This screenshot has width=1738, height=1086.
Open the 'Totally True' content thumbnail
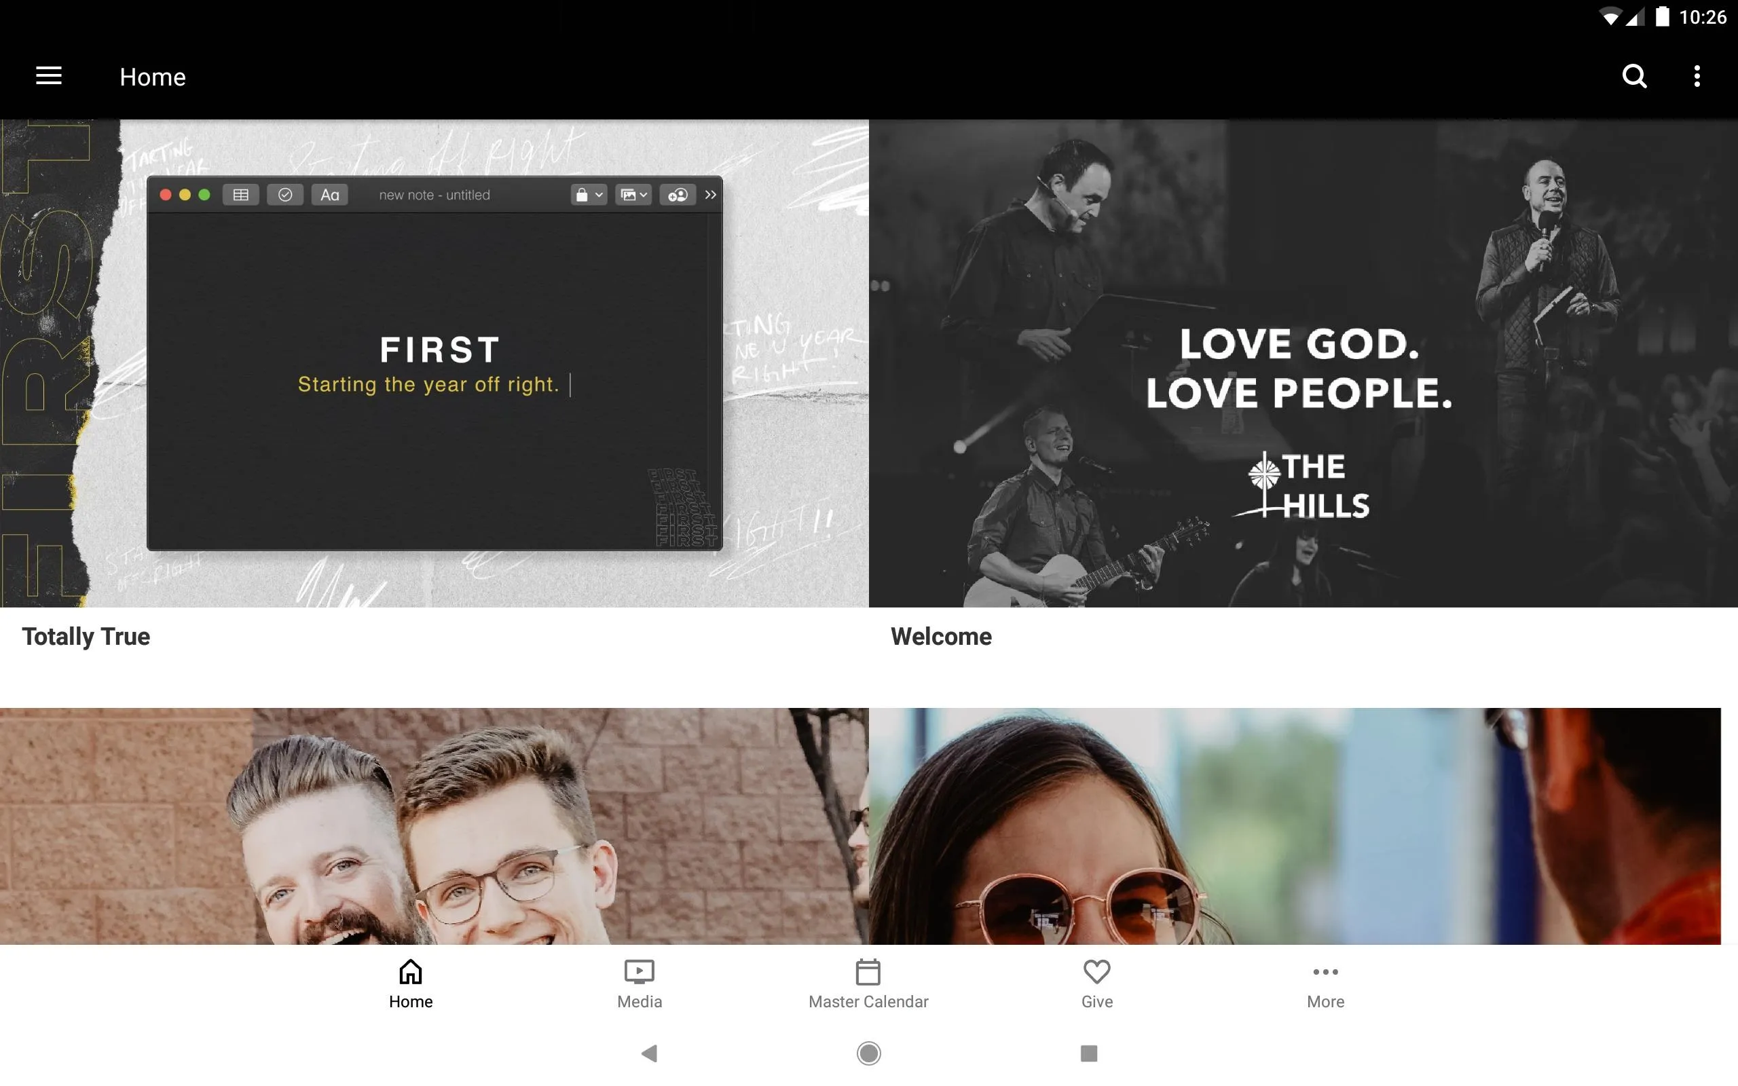point(434,363)
